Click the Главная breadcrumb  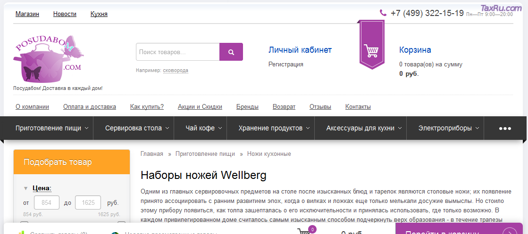[x=152, y=153]
